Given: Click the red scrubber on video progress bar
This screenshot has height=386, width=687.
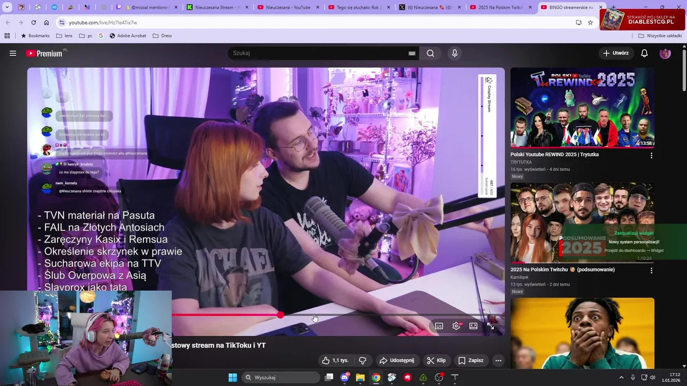Looking at the screenshot, I should 281,315.
